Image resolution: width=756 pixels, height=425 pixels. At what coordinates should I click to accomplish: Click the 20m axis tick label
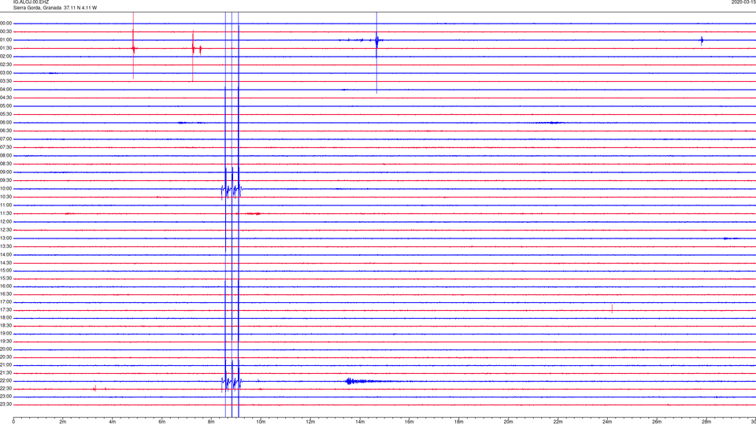508,422
